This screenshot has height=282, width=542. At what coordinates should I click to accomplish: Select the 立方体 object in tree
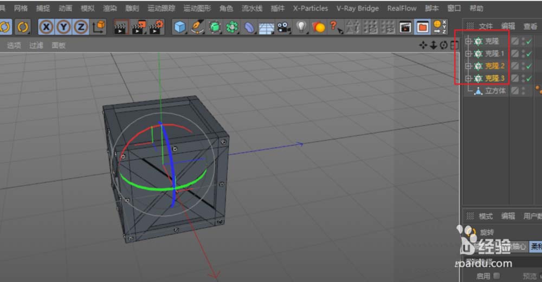(x=495, y=91)
